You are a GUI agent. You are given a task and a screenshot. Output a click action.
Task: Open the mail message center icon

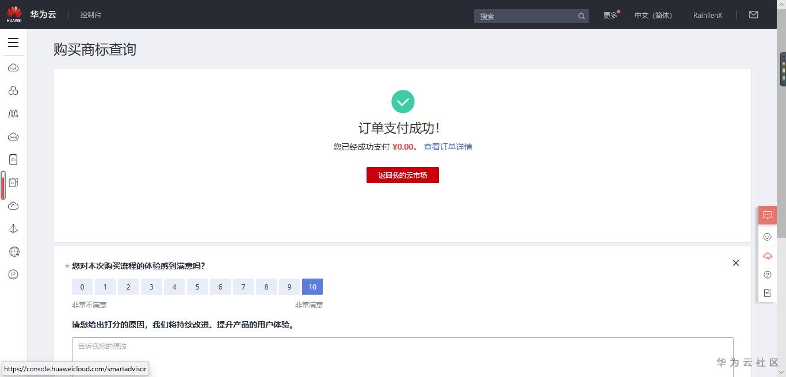coord(754,15)
